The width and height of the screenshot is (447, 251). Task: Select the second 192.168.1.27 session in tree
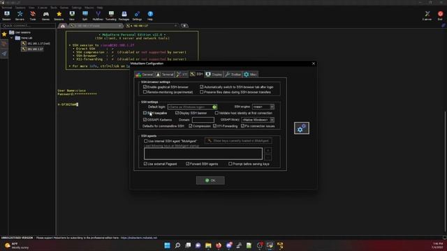[x=35, y=49]
